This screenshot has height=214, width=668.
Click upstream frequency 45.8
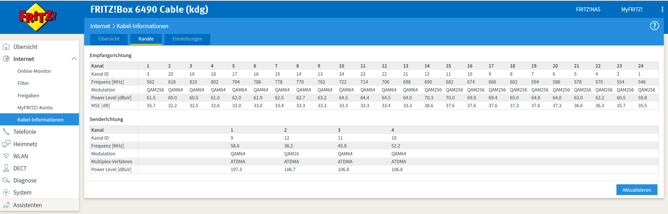click(x=342, y=146)
